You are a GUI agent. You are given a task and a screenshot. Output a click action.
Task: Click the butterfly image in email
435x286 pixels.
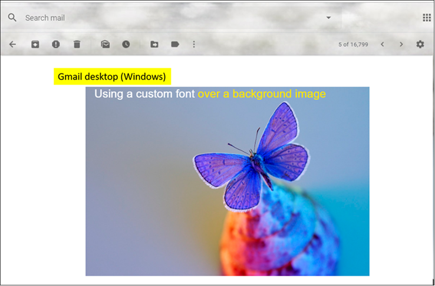(227, 181)
